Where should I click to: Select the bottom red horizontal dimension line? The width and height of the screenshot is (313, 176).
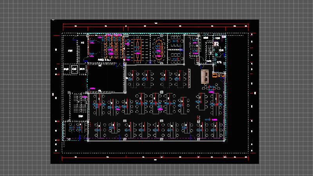click(x=156, y=157)
